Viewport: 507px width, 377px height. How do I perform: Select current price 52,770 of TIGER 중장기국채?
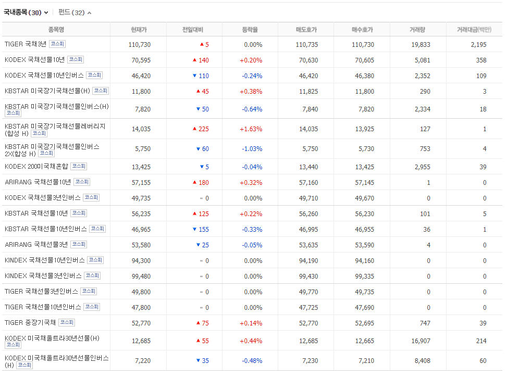coord(141,323)
